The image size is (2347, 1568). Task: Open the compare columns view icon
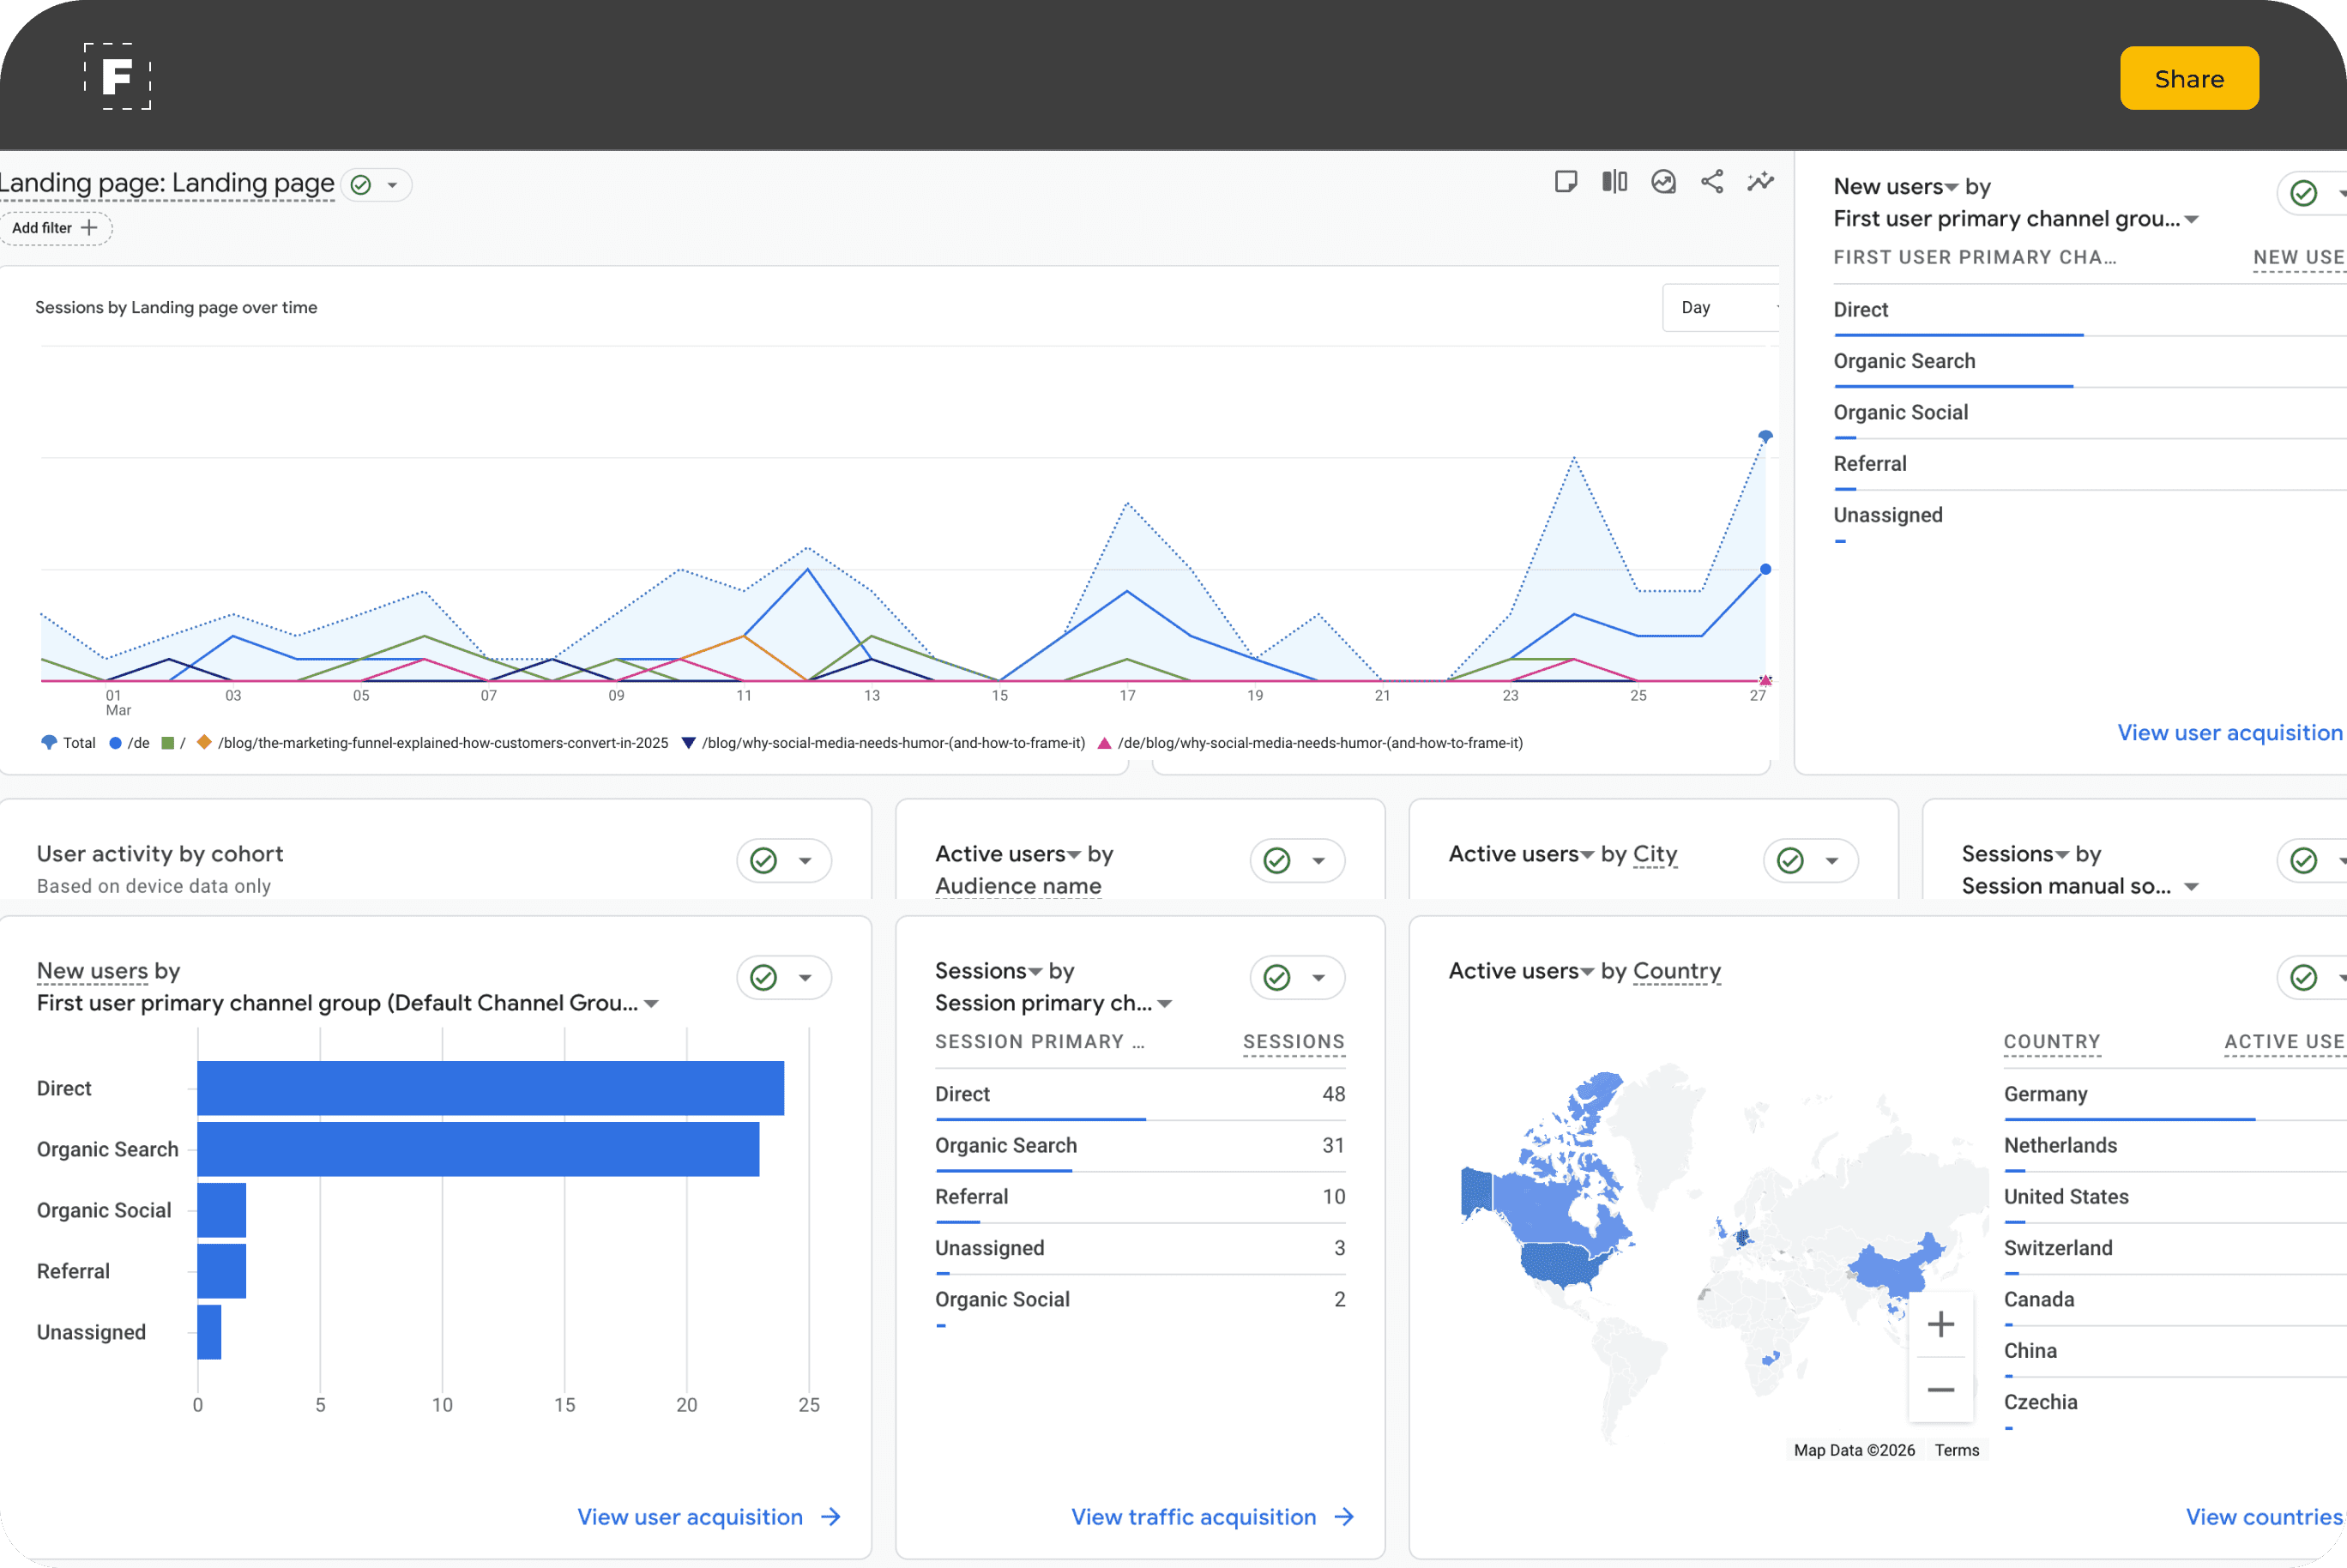(1614, 181)
